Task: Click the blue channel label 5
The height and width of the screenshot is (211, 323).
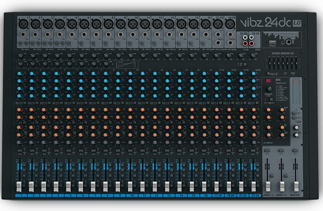Action: (71, 195)
